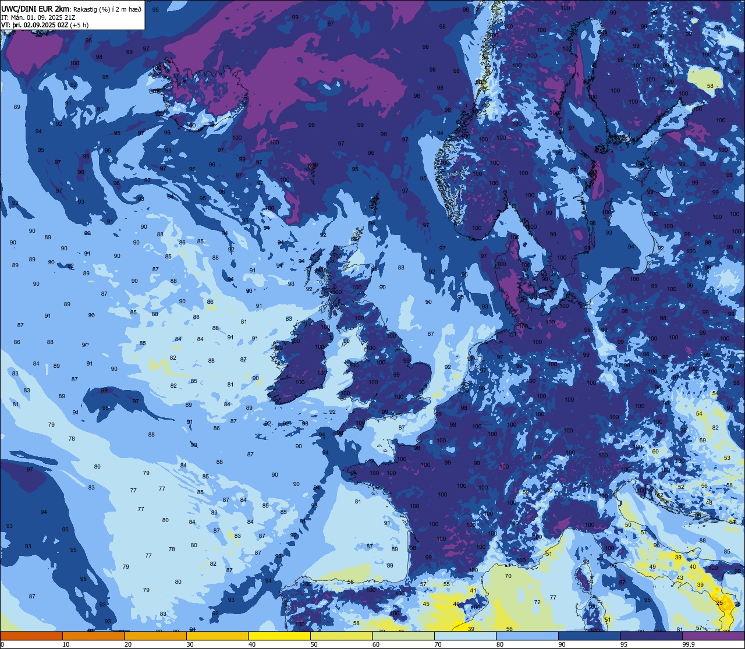The image size is (745, 649).
Task: Click the light green 60–70 legend segment
Action: 403,636
